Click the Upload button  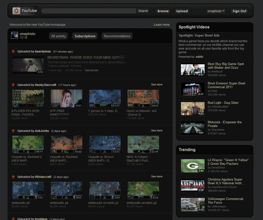click(x=182, y=11)
